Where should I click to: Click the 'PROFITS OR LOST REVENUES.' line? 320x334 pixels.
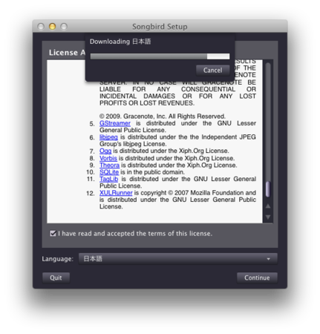(x=147, y=103)
